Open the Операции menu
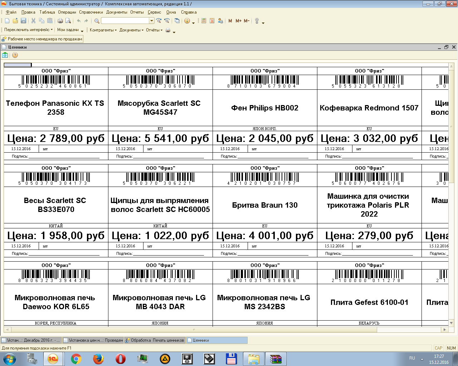 pos(67,12)
